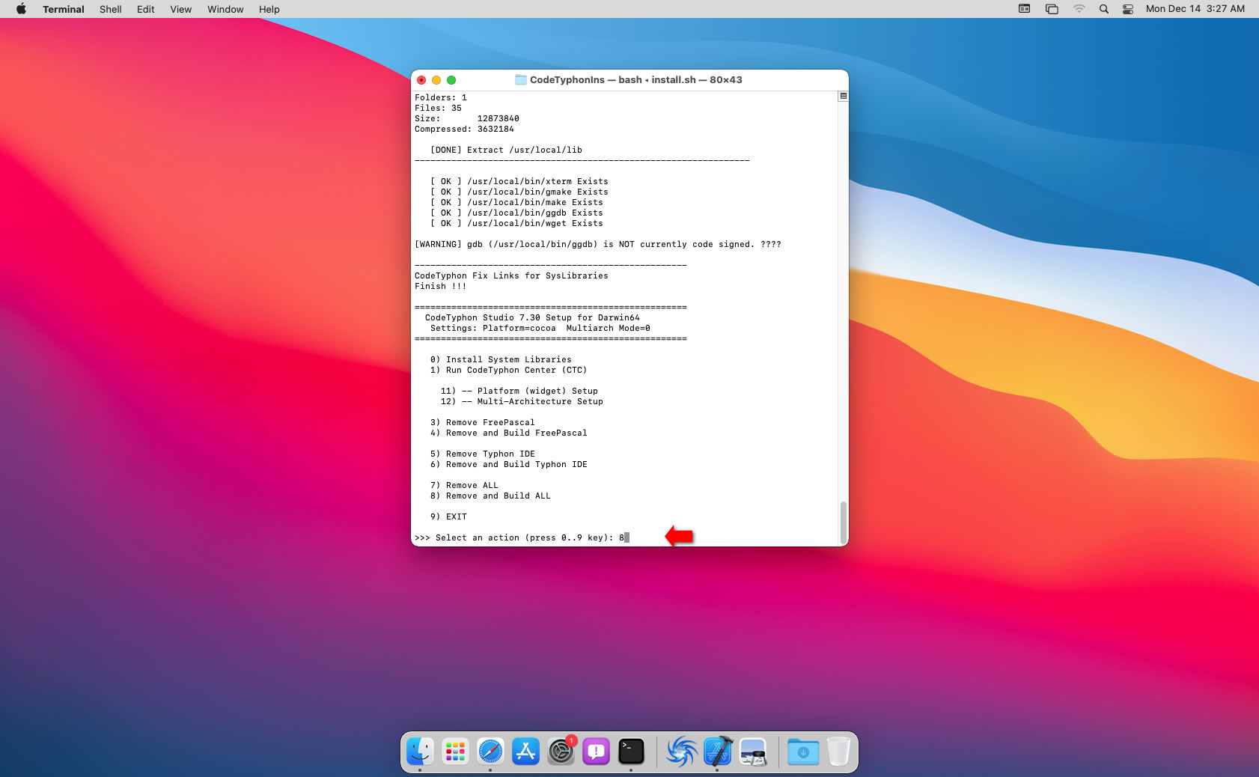Viewport: 1259px width, 777px height.
Task: Click '3) Remove FreePascal' line
Action: point(483,422)
